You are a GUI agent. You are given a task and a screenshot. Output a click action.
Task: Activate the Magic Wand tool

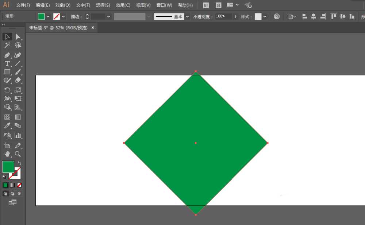[7, 46]
